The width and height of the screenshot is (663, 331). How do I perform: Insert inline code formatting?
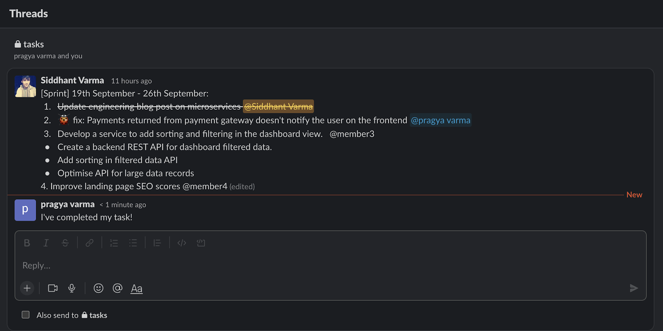[181, 243]
